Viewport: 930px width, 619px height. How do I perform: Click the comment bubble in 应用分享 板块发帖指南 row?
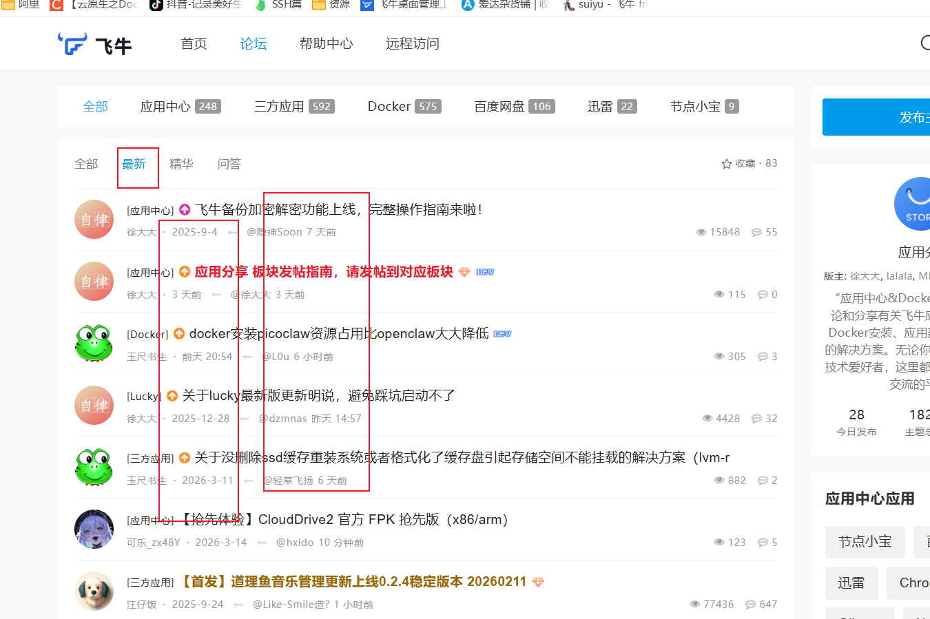point(763,295)
